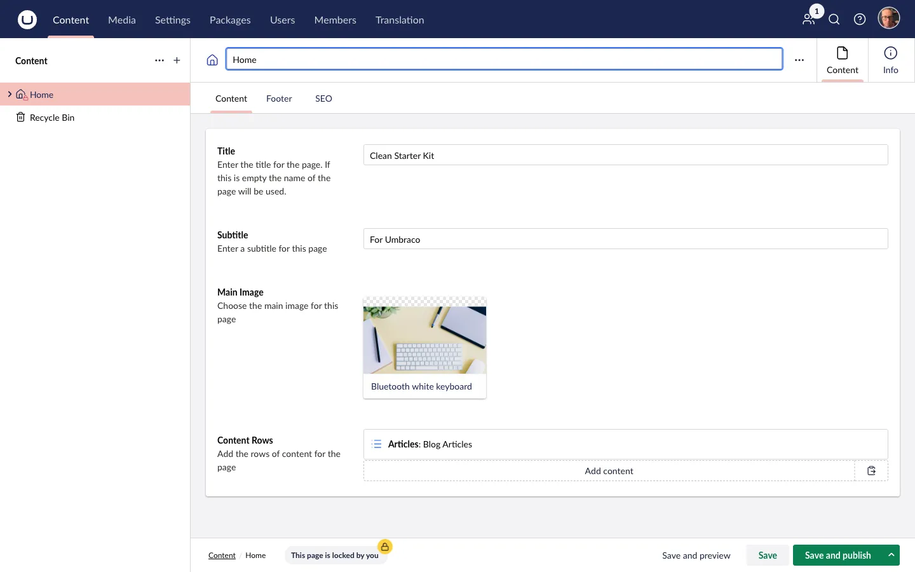915x572 pixels.
Task: Go to the Media section
Action: point(121,20)
